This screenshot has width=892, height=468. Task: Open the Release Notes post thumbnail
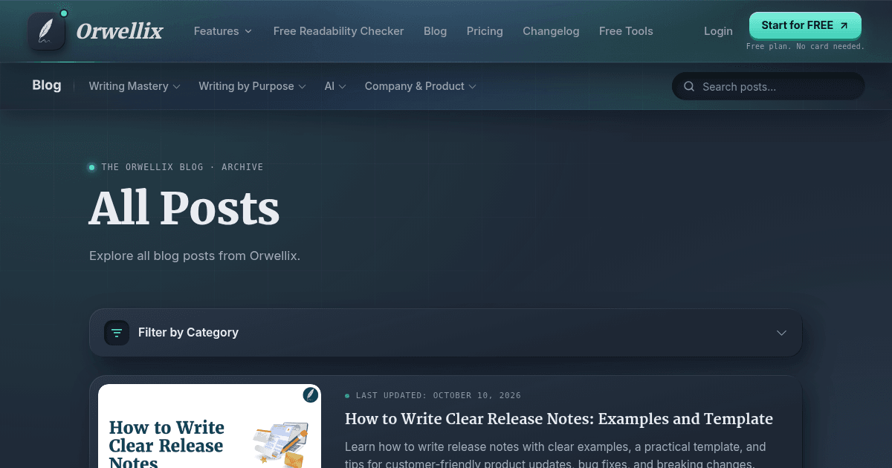(x=210, y=426)
